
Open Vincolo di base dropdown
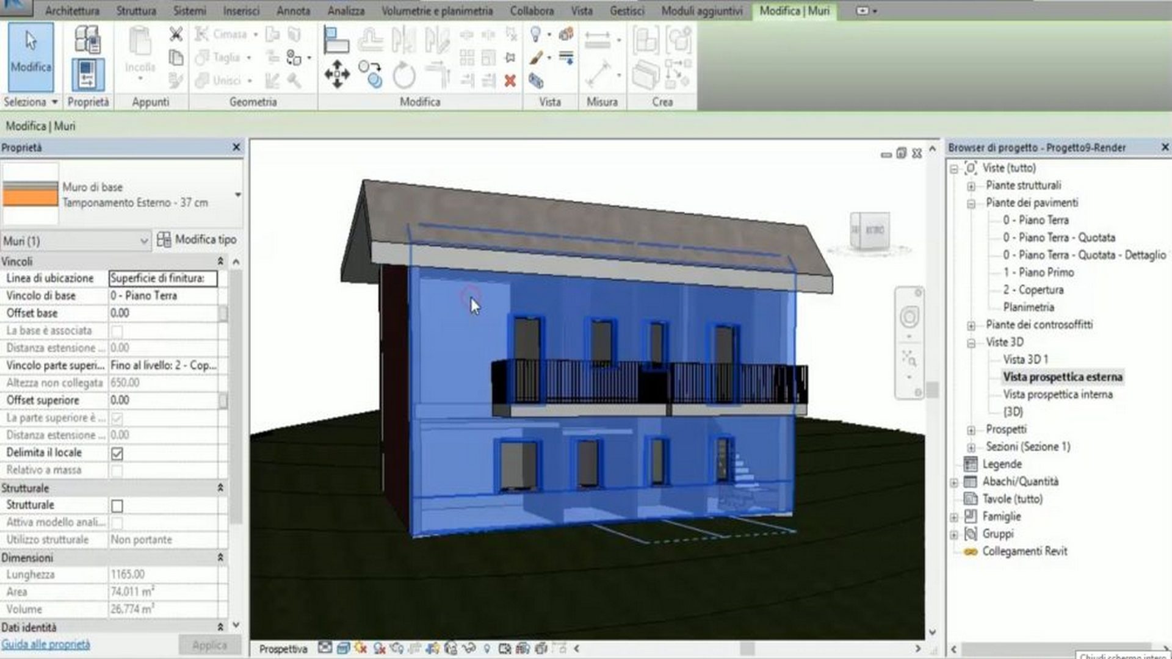pos(164,295)
